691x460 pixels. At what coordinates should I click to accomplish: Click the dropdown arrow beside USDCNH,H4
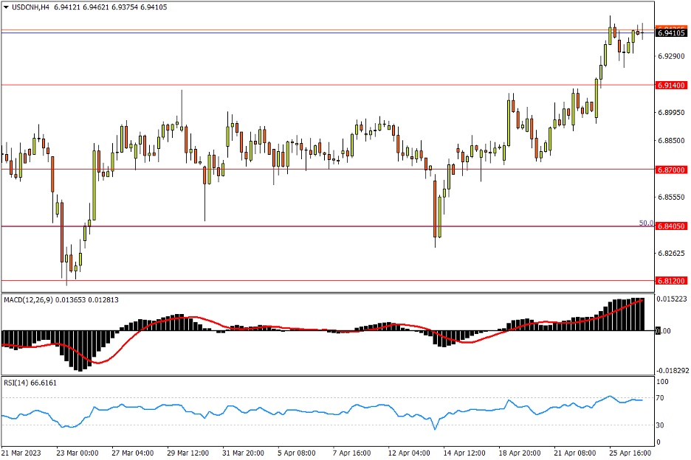coord(6,6)
